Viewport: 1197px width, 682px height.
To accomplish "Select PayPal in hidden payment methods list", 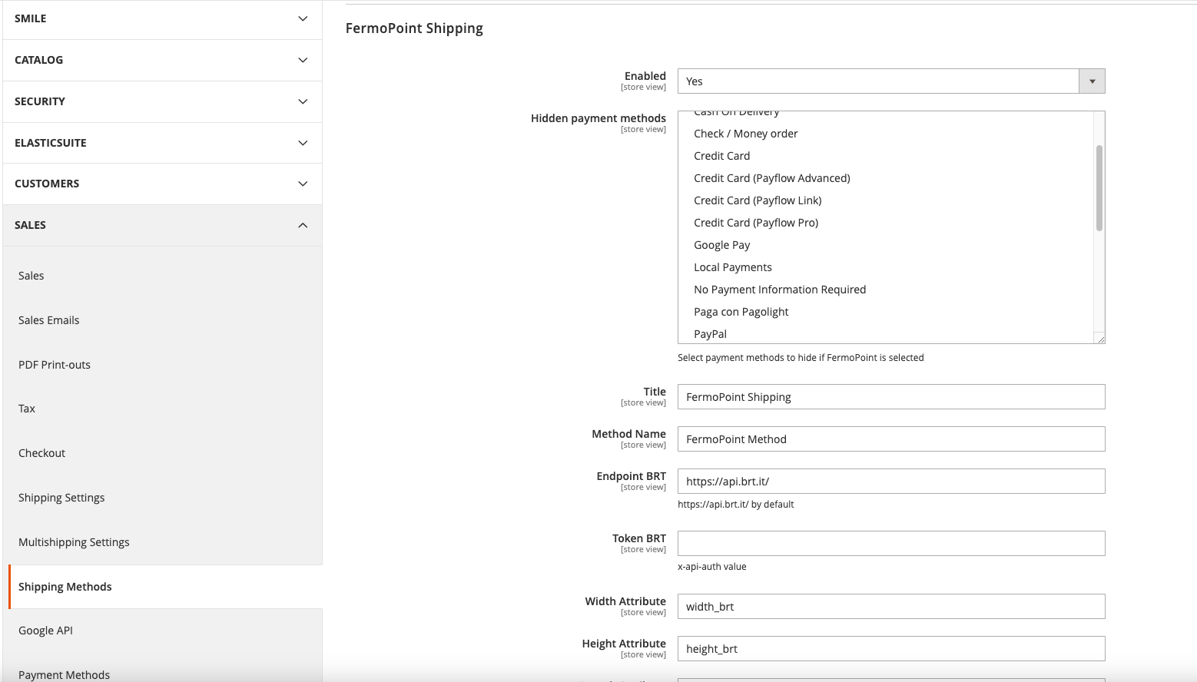I will [x=710, y=334].
